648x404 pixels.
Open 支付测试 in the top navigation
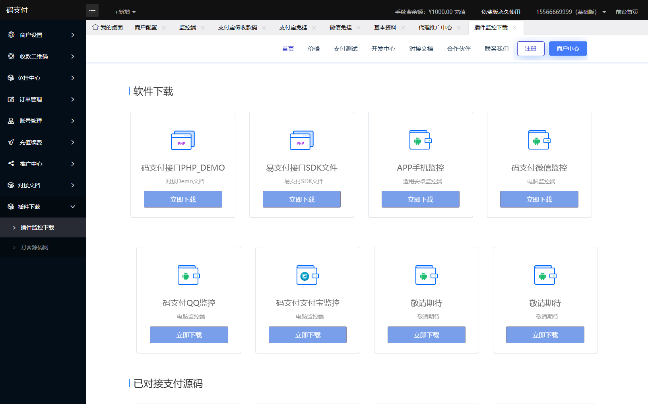tap(345, 49)
